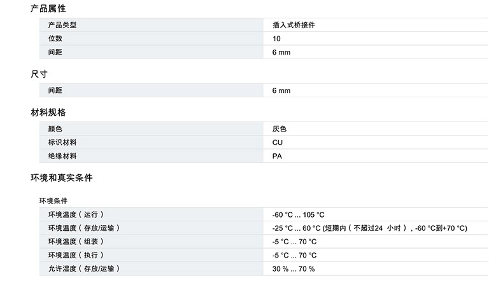This screenshot has height=283, width=503.
Task: Click the 尺寸 section heading
Action: click(x=39, y=74)
